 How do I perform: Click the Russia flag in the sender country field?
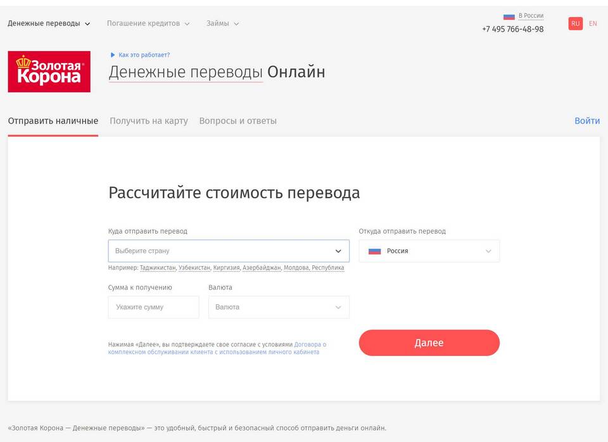click(x=374, y=251)
